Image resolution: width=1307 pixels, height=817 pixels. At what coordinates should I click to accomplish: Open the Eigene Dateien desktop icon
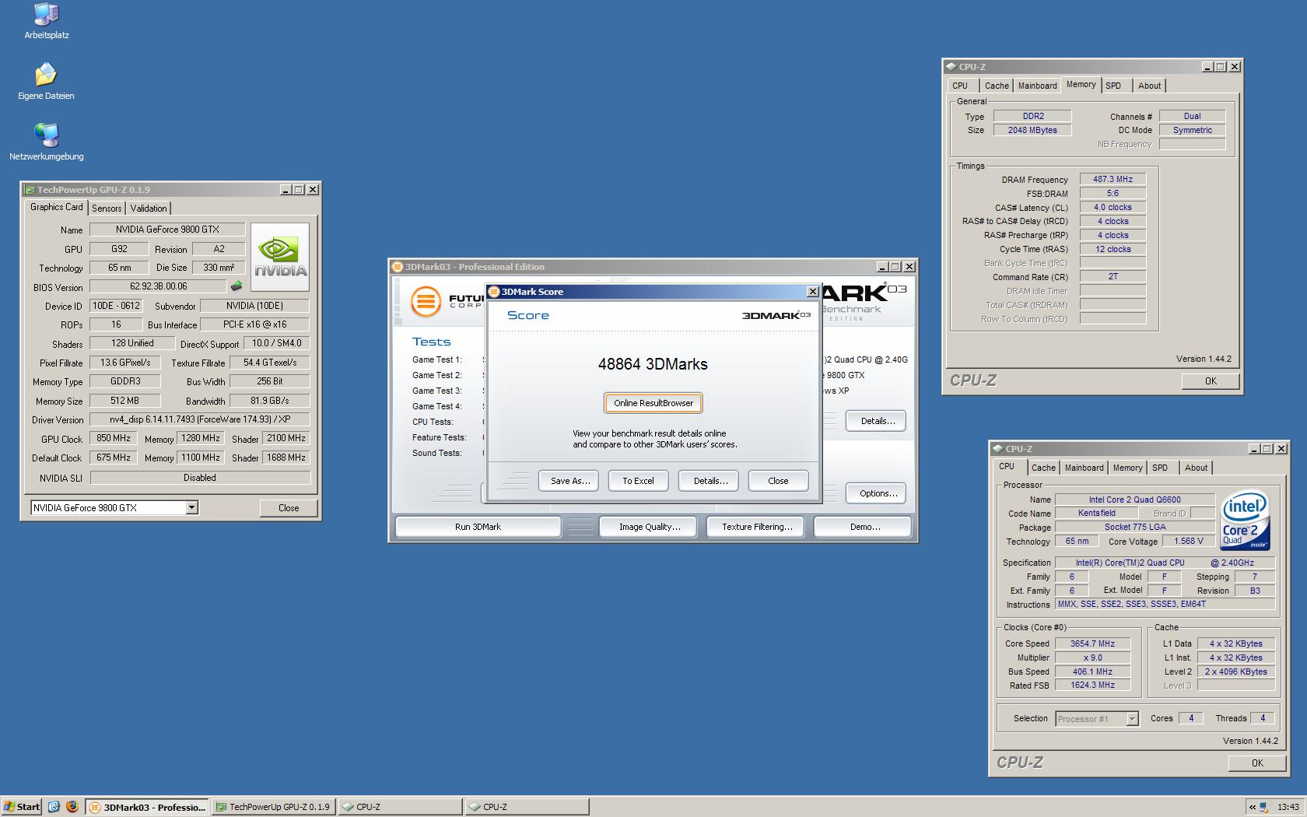pyautogui.click(x=46, y=81)
